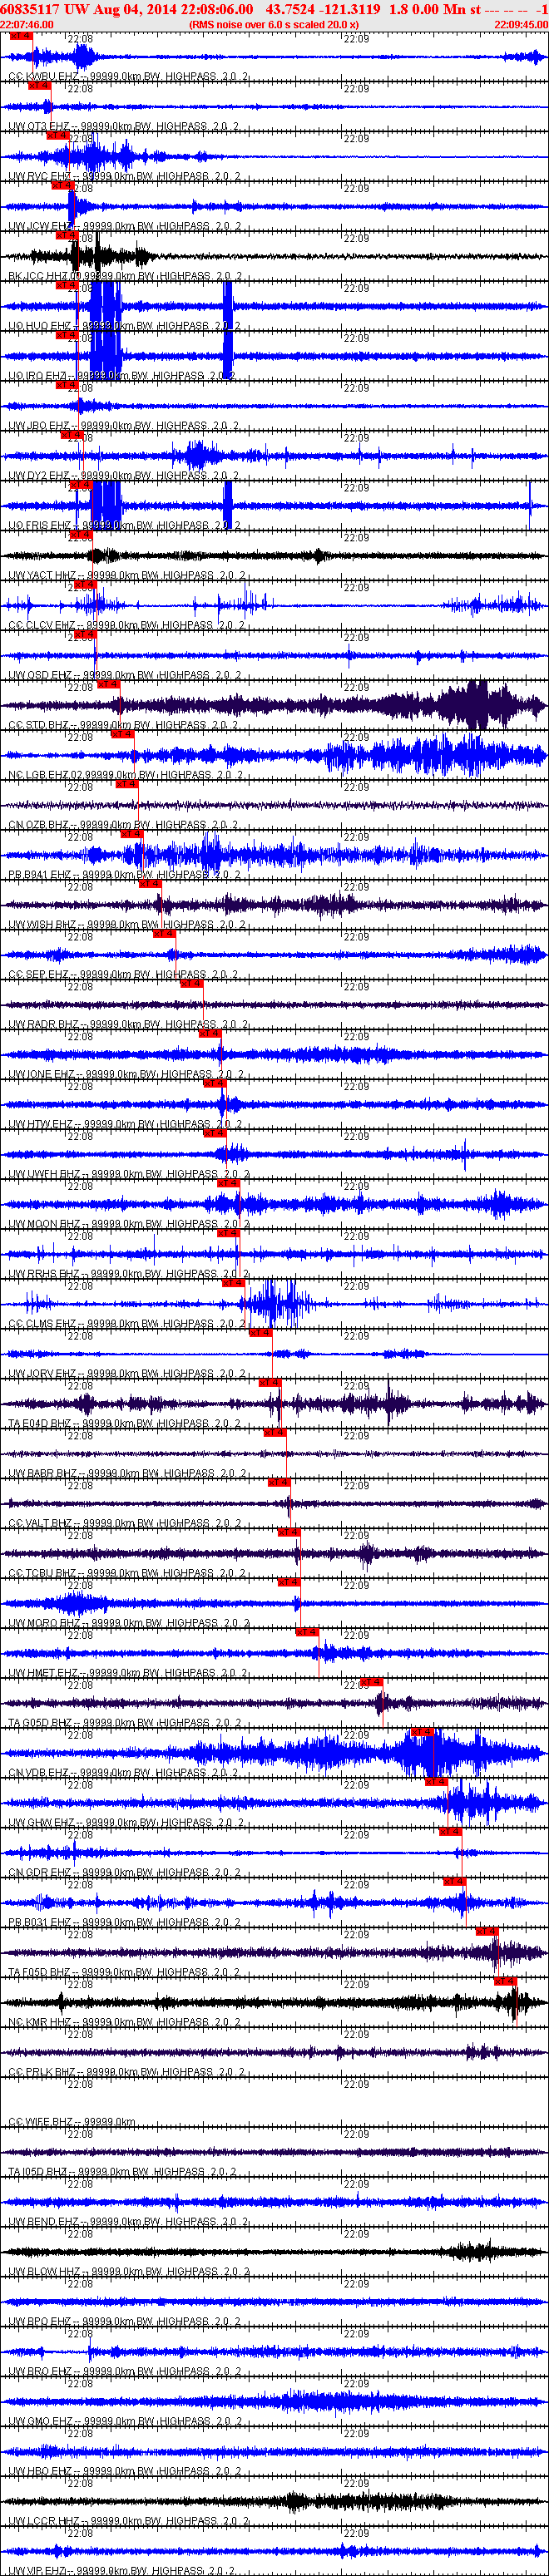Click the end time 22:09:45.00 label
549x2576 pixels.
click(521, 25)
